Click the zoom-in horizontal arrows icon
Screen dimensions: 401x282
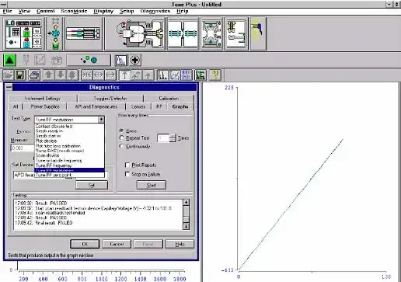point(86,75)
